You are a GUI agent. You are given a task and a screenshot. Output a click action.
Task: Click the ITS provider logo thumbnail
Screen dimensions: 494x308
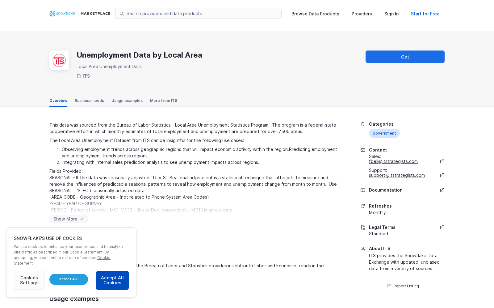pyautogui.click(x=59, y=60)
